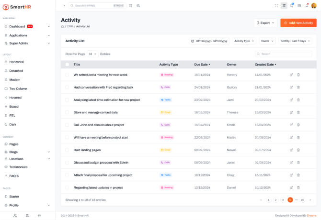Go to page 2 in pagination
Viewport: 321px width, 220px height.
(x=275, y=200)
